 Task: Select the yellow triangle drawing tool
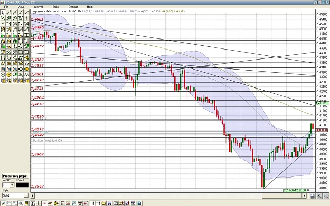26,57
